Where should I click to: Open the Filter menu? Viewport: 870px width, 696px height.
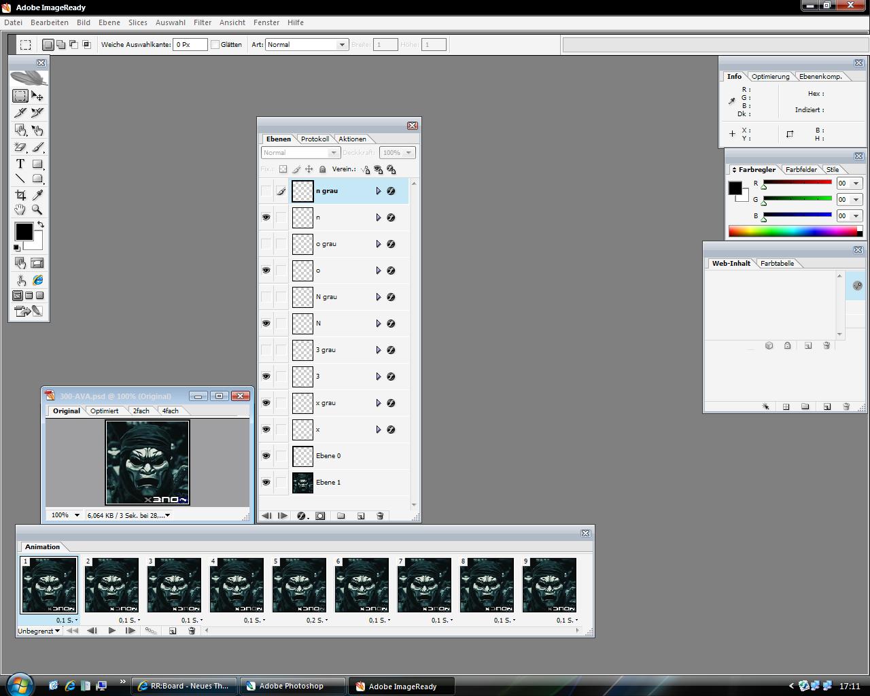pos(203,22)
